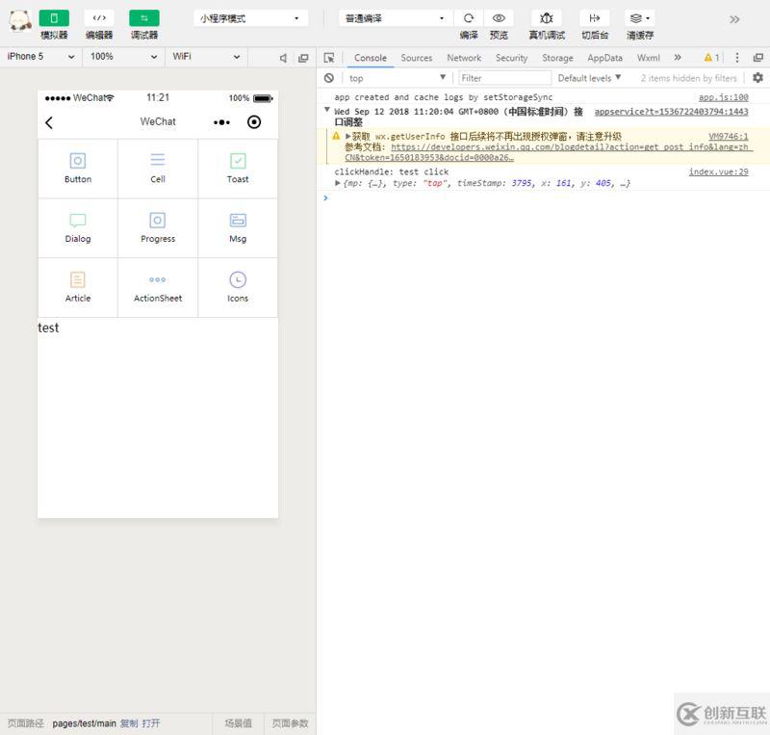The height and width of the screenshot is (735, 770).
Task: Open the VM9746:1 source link
Action: point(729,136)
